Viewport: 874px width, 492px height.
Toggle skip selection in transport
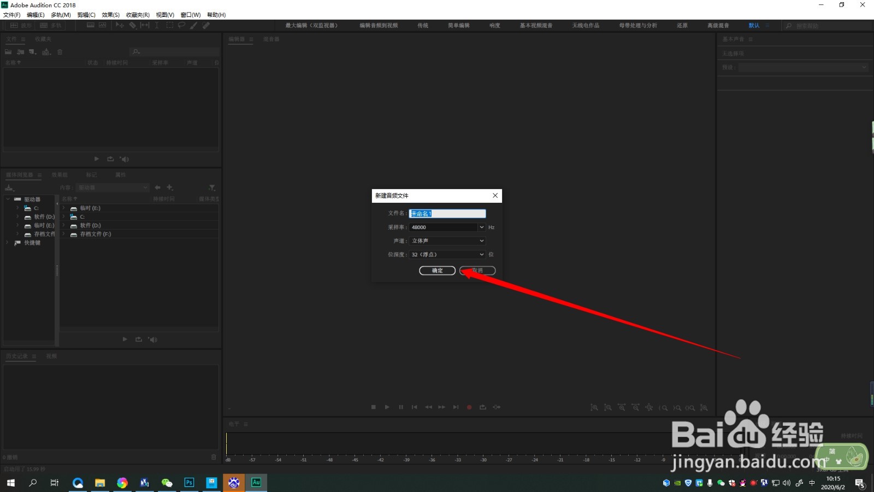[497, 407]
